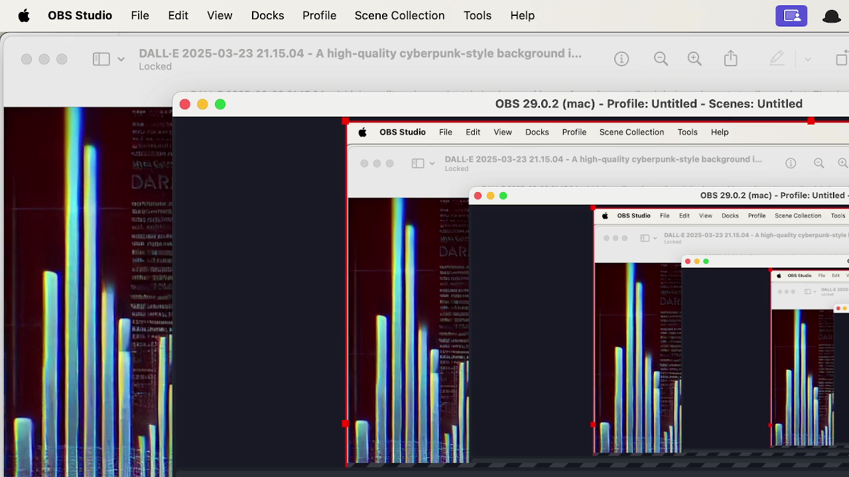Open the Help menu in the top menu bar
The width and height of the screenshot is (849, 477).
click(522, 15)
